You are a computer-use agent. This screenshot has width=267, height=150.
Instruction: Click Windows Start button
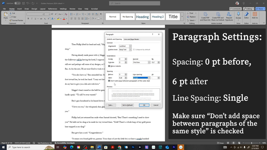(x=3, y=147)
